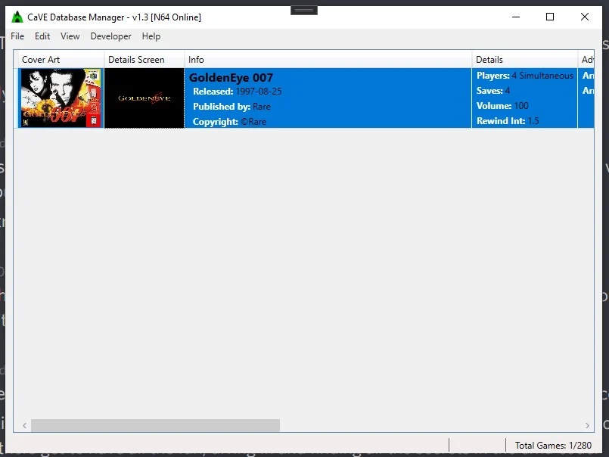Image resolution: width=609 pixels, height=457 pixels.
Task: Minimize the CaVE Database Manager window
Action: (516, 17)
